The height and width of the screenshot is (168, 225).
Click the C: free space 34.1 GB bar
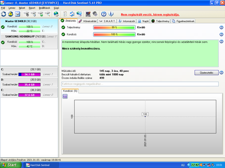click(30, 74)
